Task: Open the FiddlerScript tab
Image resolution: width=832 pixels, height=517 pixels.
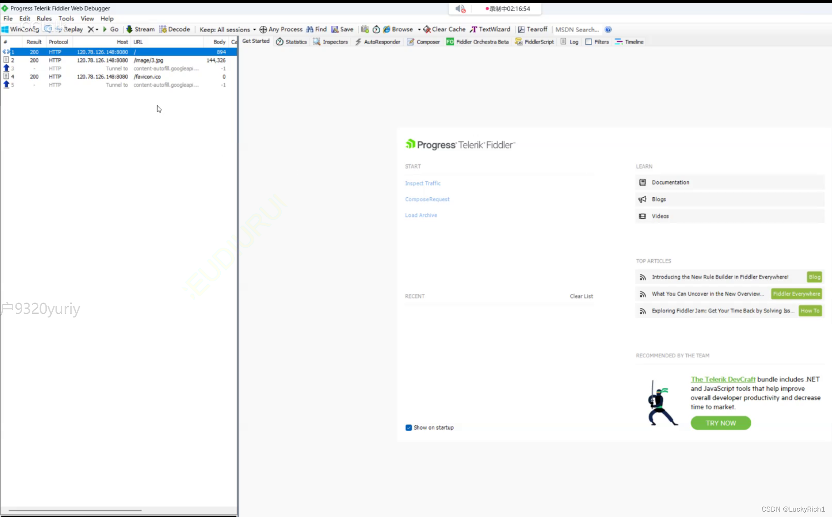Action: [534, 42]
